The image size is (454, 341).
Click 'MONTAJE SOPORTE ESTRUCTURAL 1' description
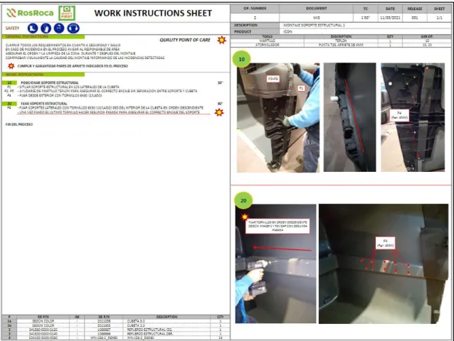pyautogui.click(x=314, y=25)
